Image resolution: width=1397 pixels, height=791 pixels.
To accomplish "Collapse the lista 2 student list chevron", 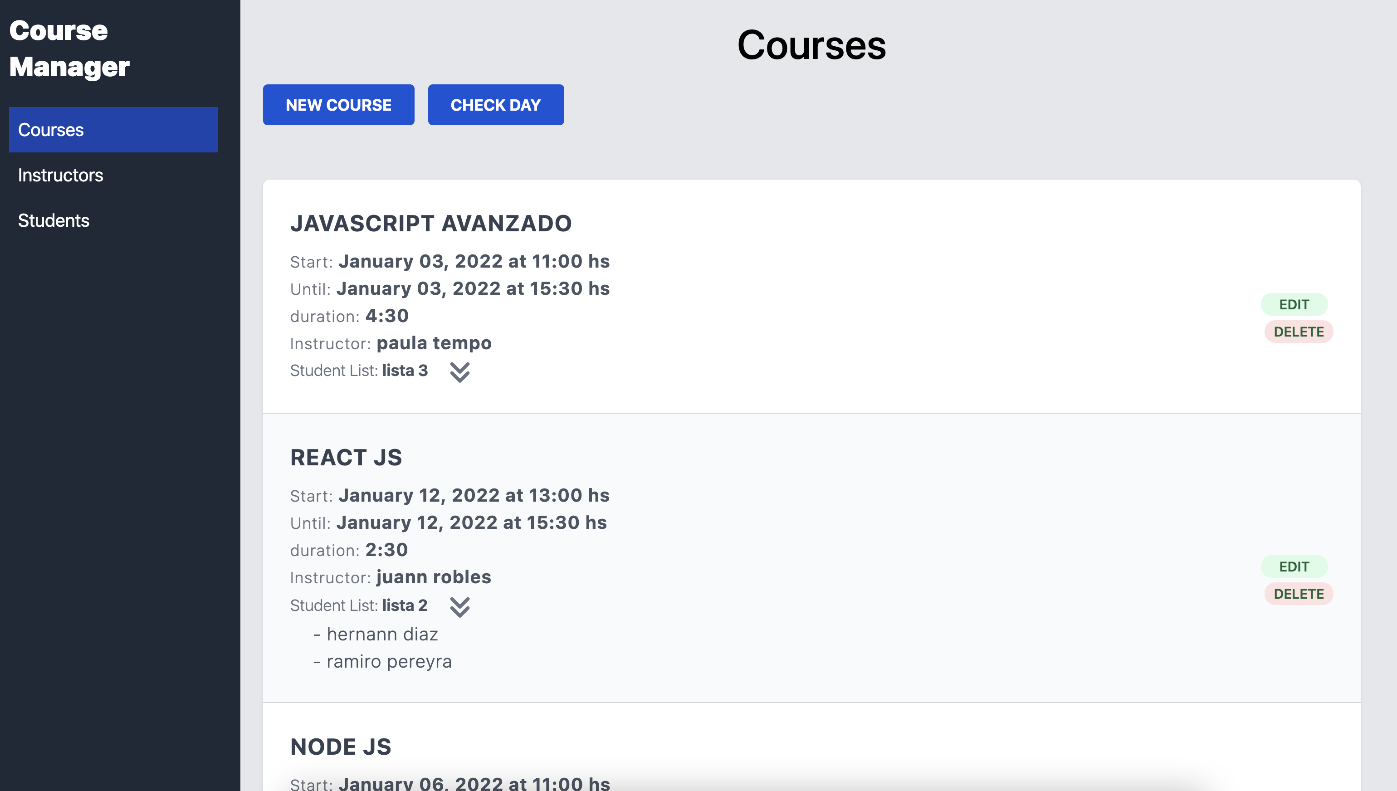I will (459, 607).
